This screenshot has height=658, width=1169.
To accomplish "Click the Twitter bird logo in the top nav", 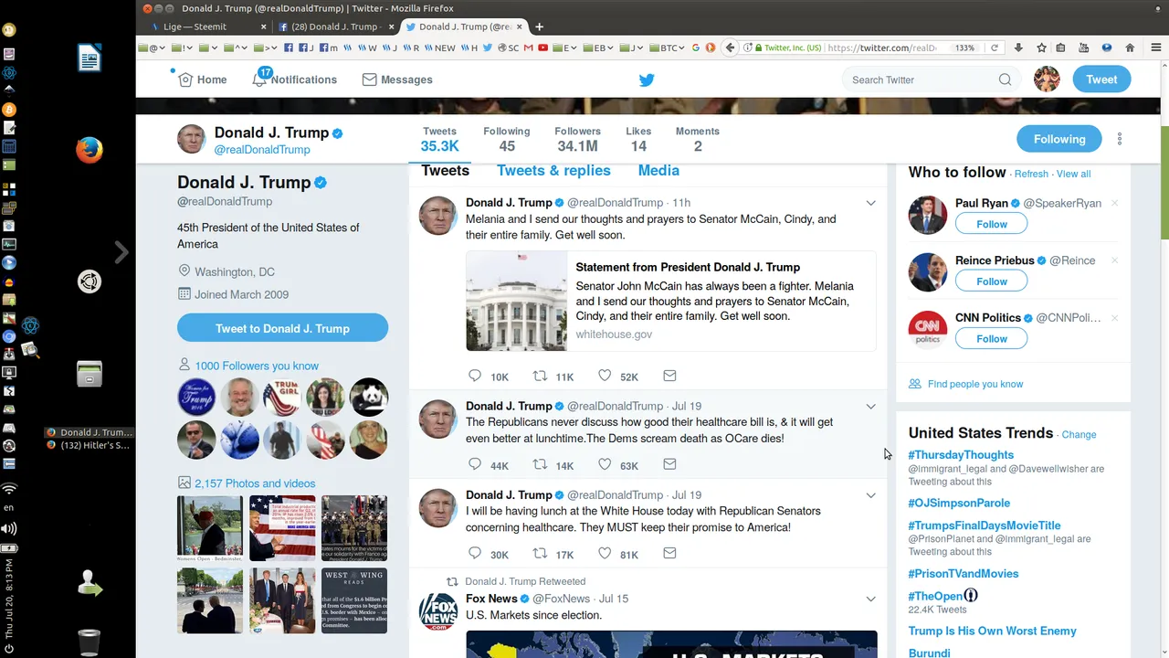I will point(647,80).
